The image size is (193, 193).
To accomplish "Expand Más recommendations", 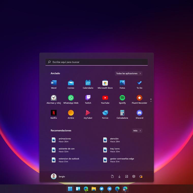I will pyautogui.click(x=137, y=131).
